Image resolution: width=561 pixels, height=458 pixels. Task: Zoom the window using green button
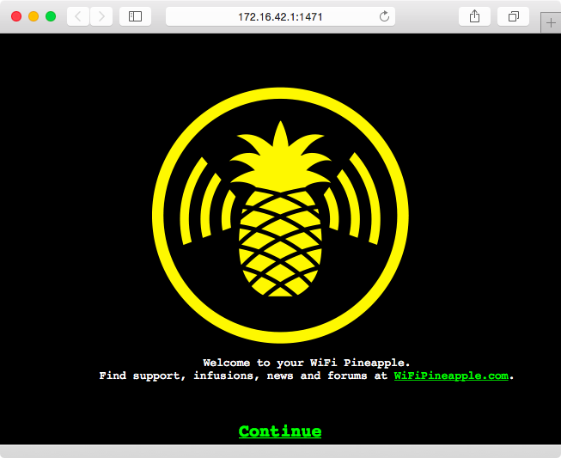point(51,16)
